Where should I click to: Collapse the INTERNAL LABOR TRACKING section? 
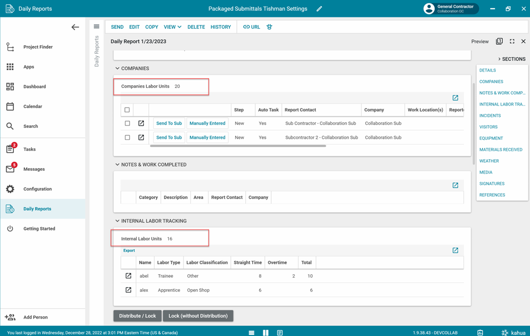coord(117,221)
